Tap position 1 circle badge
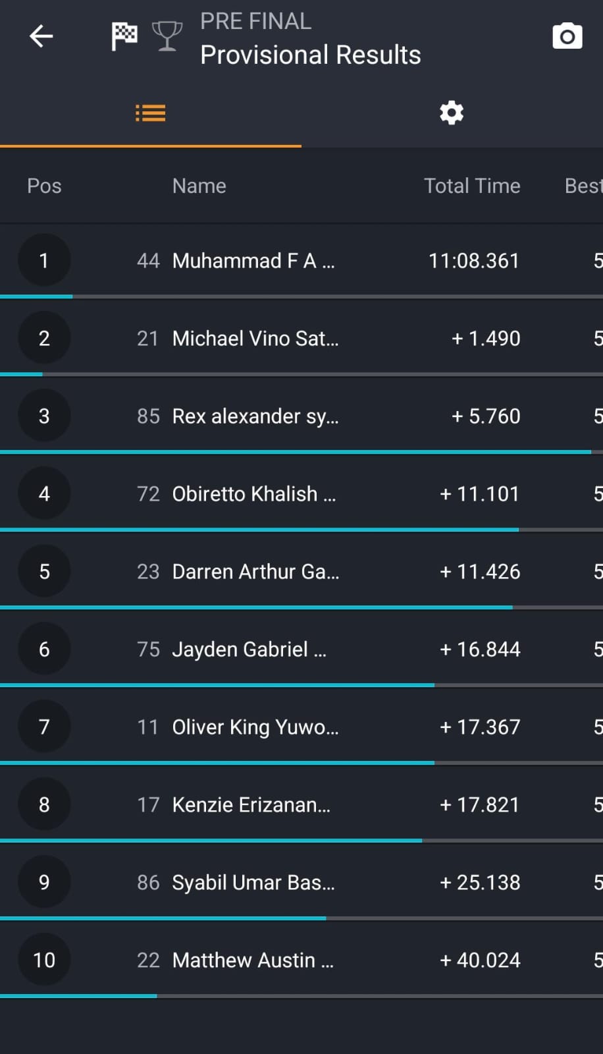603x1054 pixels. pyautogui.click(x=44, y=260)
